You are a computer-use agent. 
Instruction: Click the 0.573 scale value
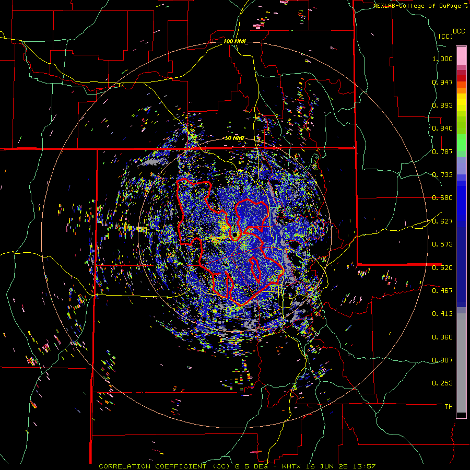click(442, 244)
